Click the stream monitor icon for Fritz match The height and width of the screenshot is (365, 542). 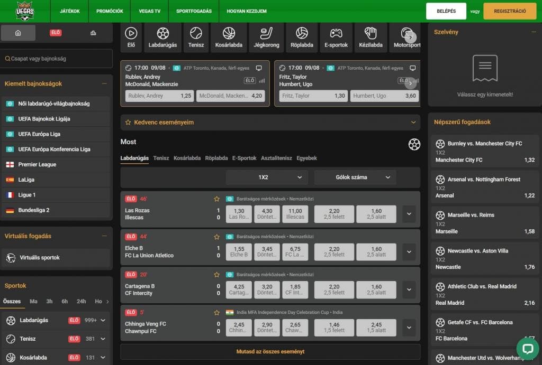coord(412,68)
